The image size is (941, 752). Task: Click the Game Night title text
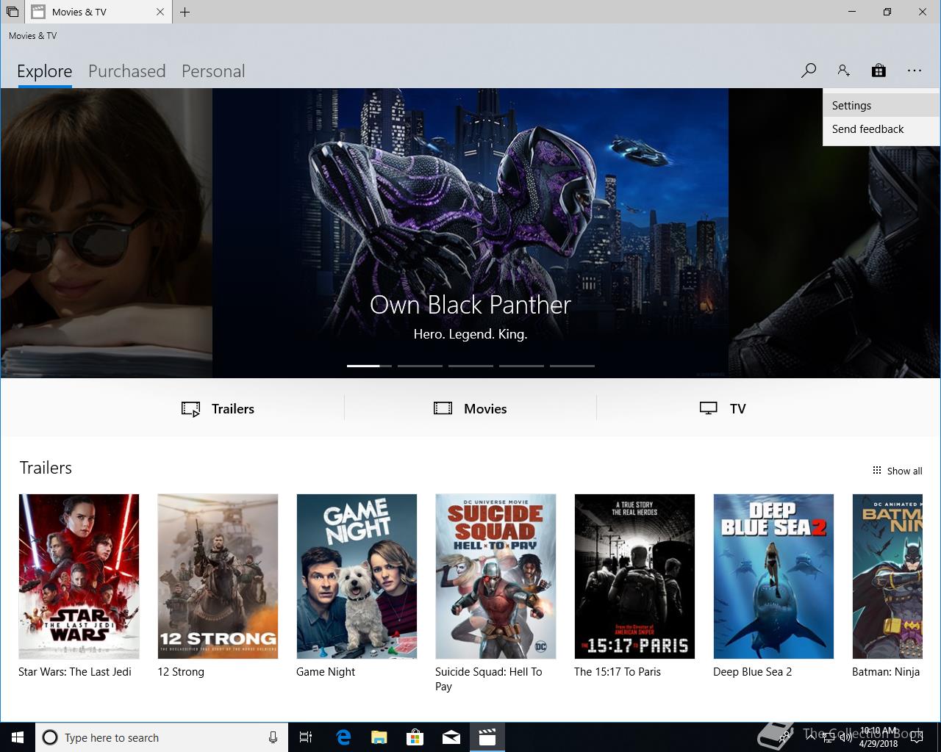tap(326, 672)
